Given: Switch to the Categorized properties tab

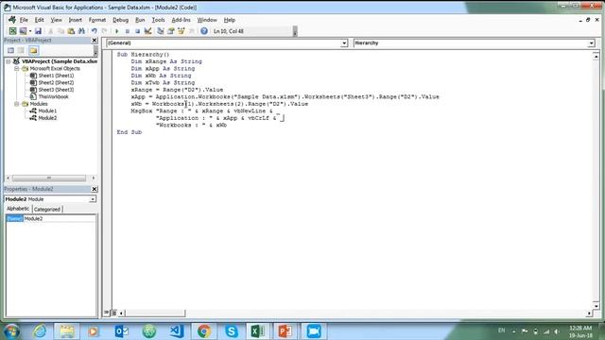Looking at the screenshot, I should 47,210.
